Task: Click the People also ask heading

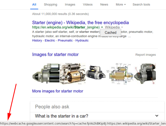Action: coord(52,107)
